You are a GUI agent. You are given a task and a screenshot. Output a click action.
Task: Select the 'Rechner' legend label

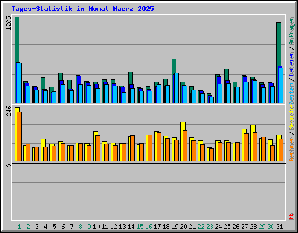click(x=292, y=149)
